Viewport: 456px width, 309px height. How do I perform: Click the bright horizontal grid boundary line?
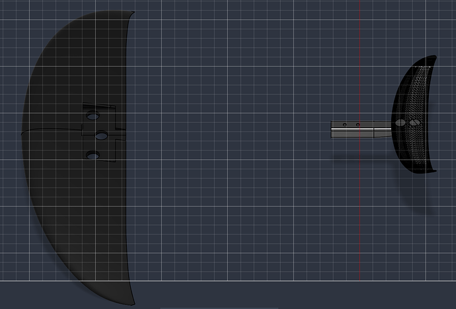tap(228, 281)
